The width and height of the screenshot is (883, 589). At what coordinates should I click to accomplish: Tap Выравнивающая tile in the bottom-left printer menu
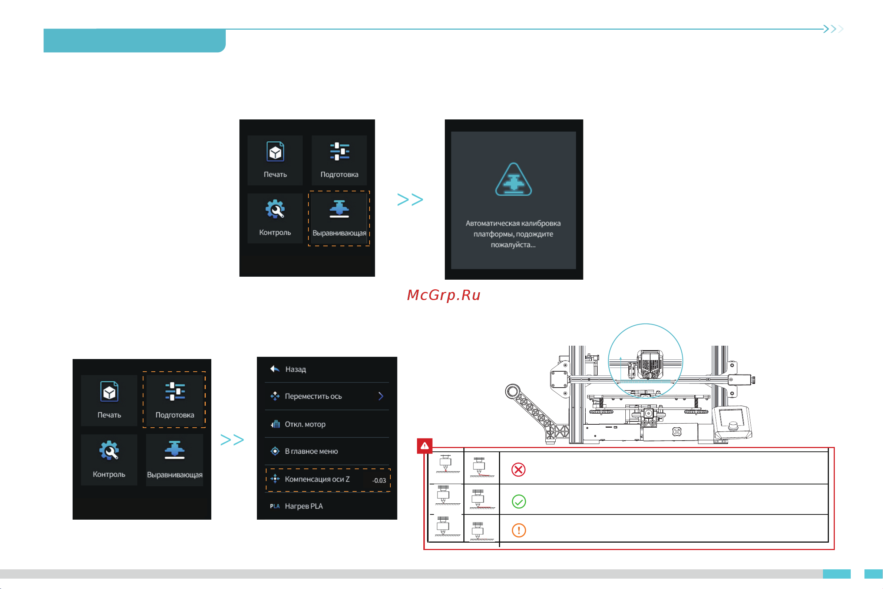[175, 460]
